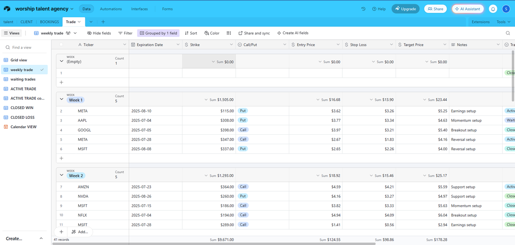Open Expiration Date column dropdown
This screenshot has height=245, width=515.
tap(178, 45)
